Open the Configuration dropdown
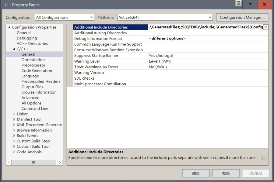Viewport: 274px width, 182px height. pos(65,17)
